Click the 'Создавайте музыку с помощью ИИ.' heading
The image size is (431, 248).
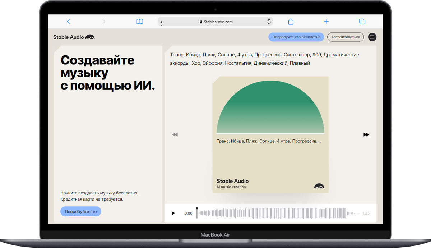[108, 73]
